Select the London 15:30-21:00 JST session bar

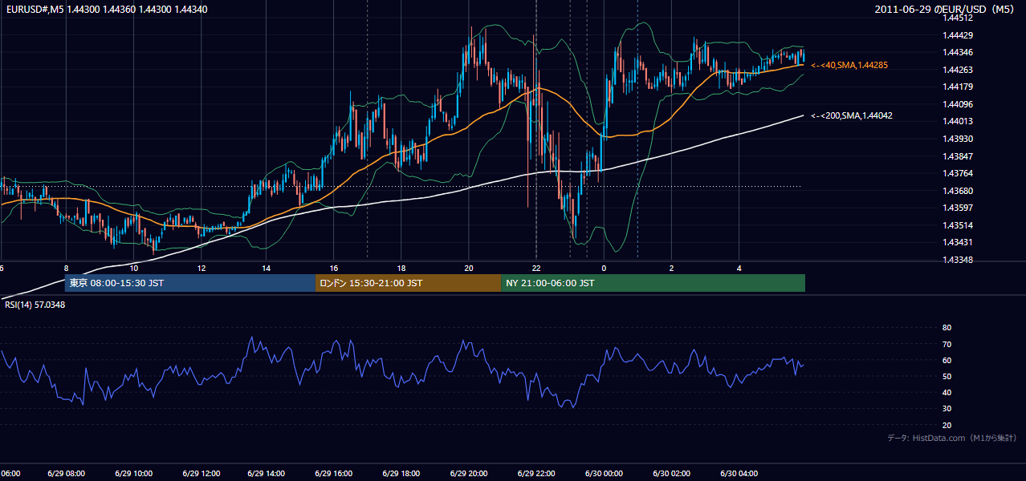click(408, 283)
